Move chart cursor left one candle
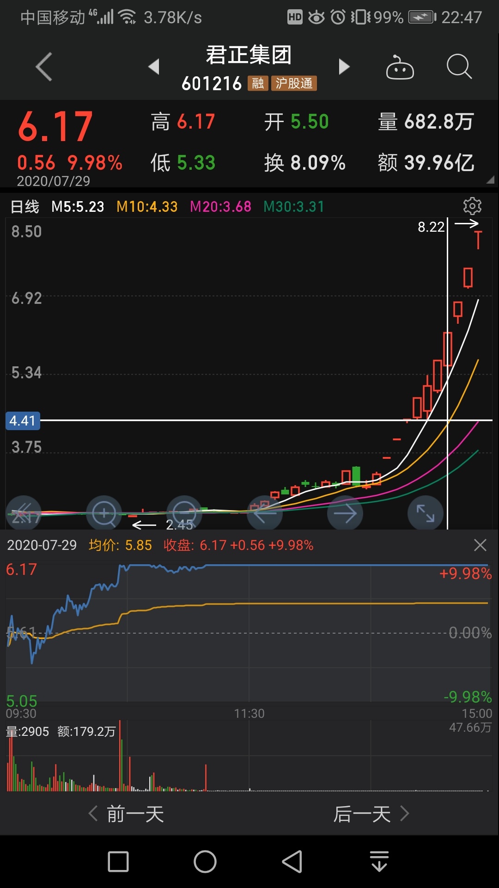This screenshot has width=499, height=888. [x=265, y=512]
